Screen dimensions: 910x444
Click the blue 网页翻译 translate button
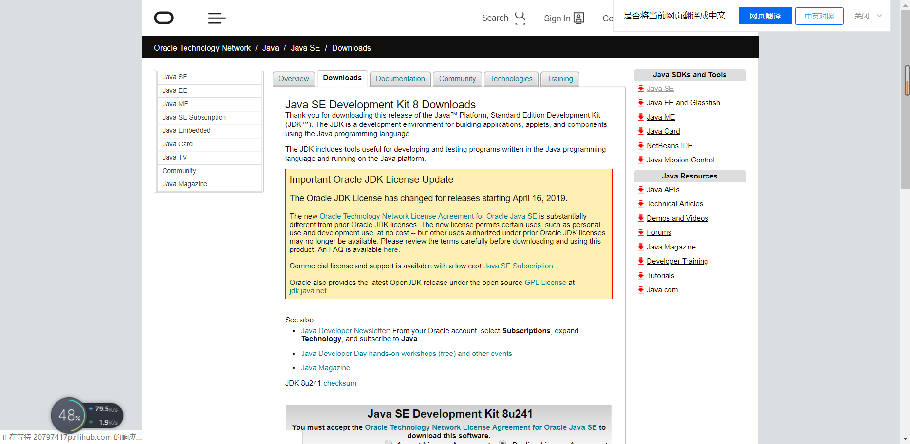click(765, 16)
